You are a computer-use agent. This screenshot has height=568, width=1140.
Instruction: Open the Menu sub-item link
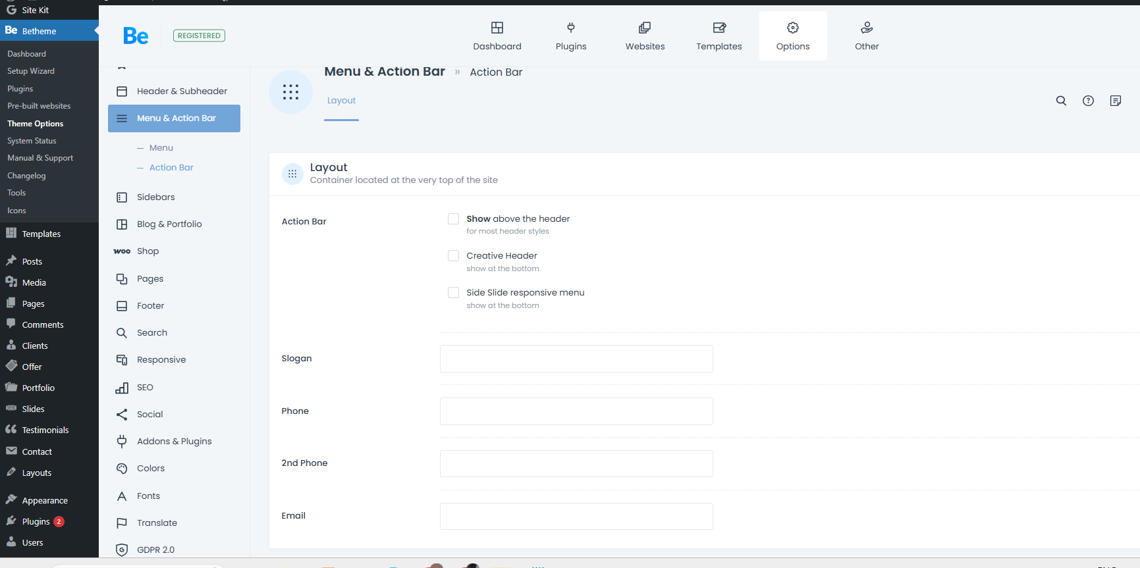point(161,148)
